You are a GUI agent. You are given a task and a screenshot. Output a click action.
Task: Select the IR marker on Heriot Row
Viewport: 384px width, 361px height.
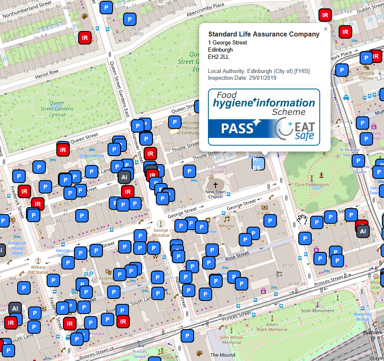85,38
